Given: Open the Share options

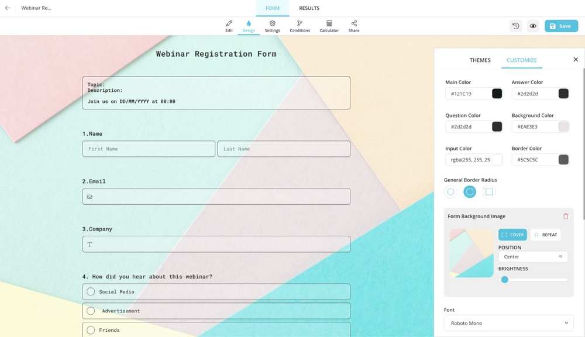Looking at the screenshot, I should click(x=354, y=26).
